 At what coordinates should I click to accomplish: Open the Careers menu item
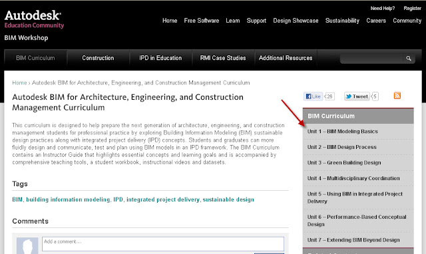(x=376, y=21)
